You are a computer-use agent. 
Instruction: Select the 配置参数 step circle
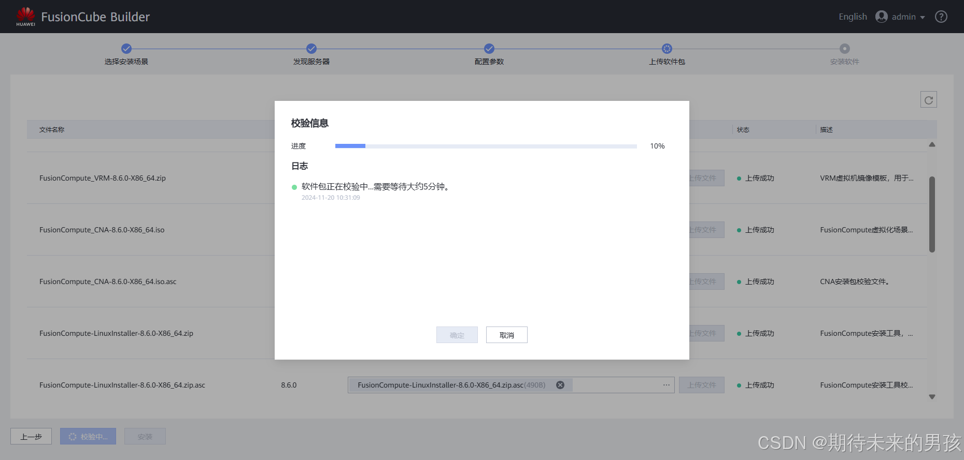(489, 49)
